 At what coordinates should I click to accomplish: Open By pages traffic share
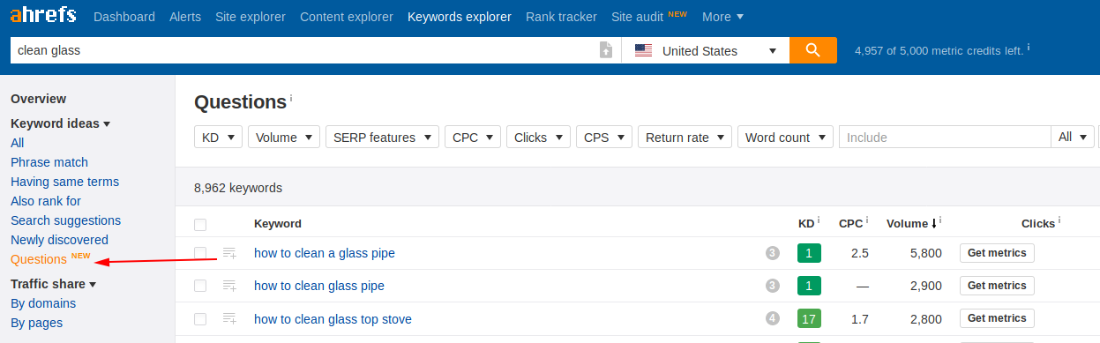(36, 323)
